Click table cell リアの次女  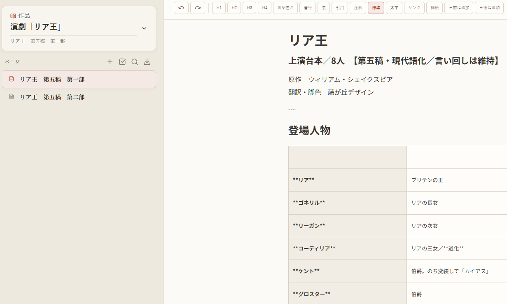(457, 226)
